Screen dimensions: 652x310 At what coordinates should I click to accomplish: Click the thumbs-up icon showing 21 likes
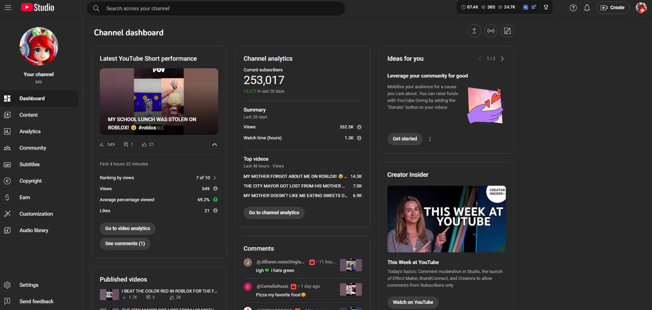[144, 144]
